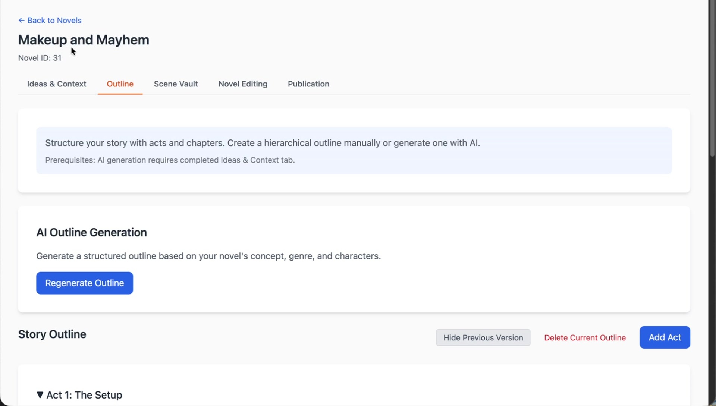This screenshot has width=716, height=406.
Task: Select the Novel ID: 31 text
Action: pyautogui.click(x=40, y=58)
